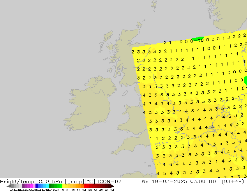247x191 pixels.
Task: Click the bright red swatch in the legend
Action: tap(85, 186)
